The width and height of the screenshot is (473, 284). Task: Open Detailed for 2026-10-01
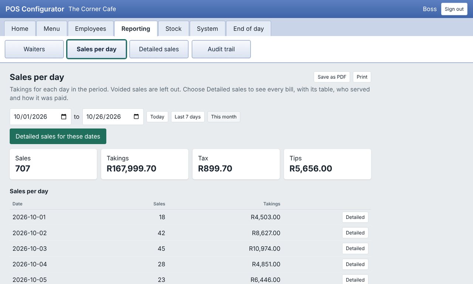click(355, 217)
